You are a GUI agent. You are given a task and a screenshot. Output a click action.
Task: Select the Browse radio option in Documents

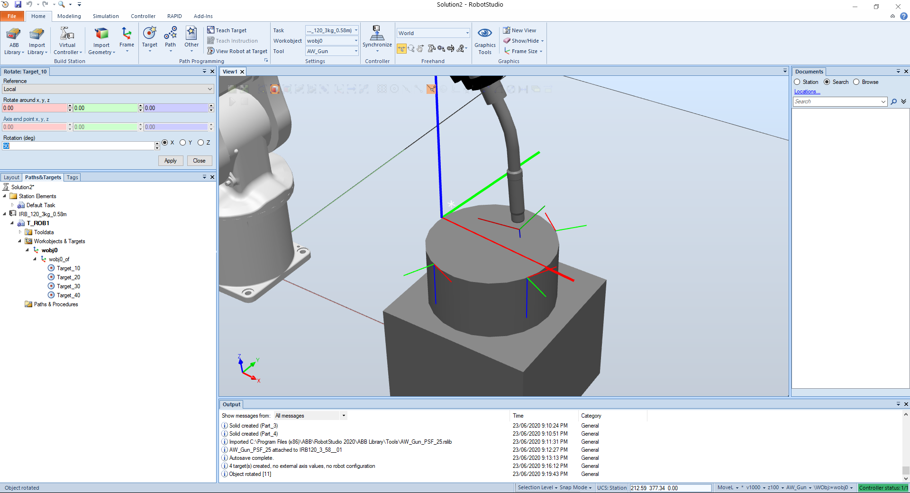click(x=856, y=82)
